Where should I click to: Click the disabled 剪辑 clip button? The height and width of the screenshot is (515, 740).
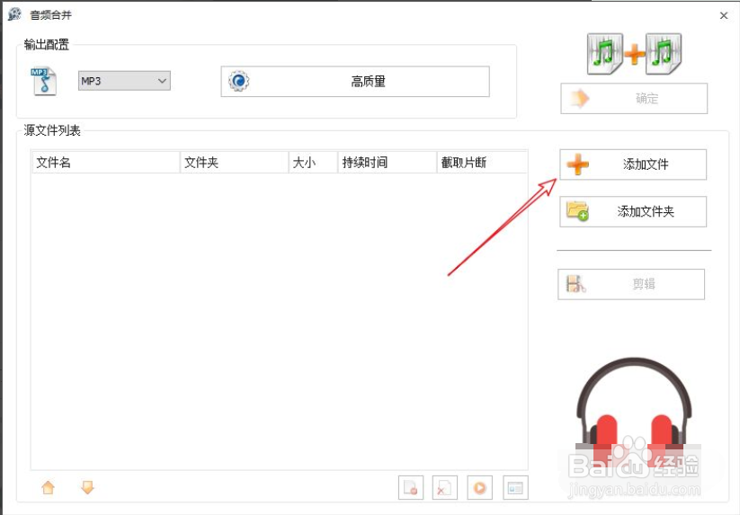631,284
